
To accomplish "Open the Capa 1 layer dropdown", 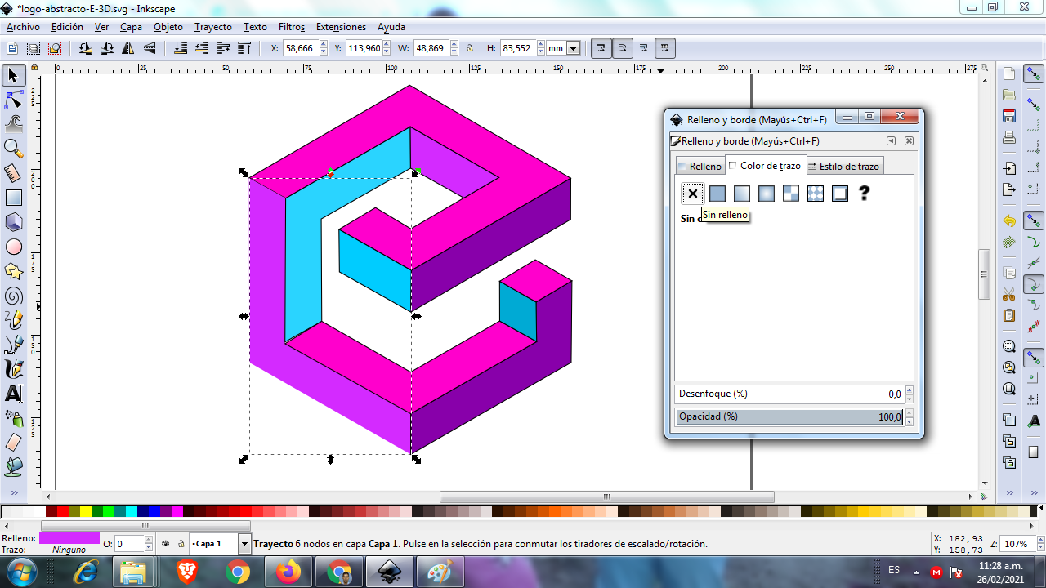I will [244, 543].
